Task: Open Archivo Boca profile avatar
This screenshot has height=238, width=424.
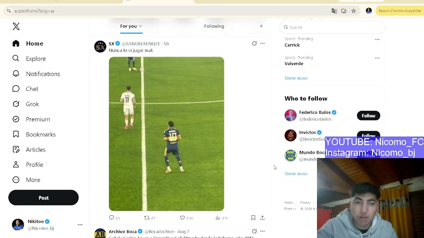Action: click(x=100, y=233)
